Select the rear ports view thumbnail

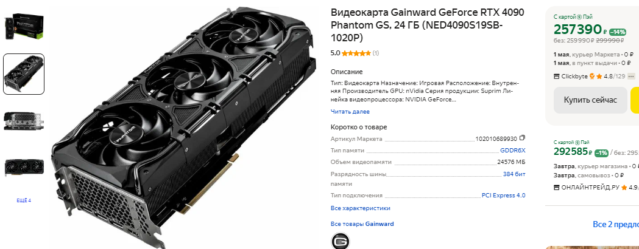coord(24,122)
